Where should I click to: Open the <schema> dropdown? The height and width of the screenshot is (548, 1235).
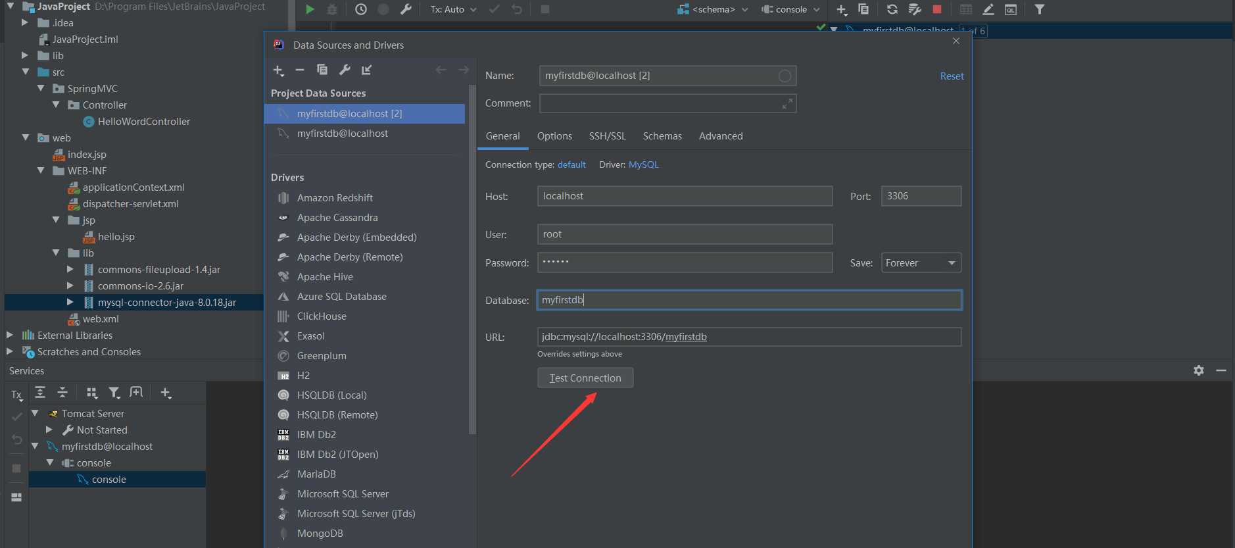(x=713, y=9)
